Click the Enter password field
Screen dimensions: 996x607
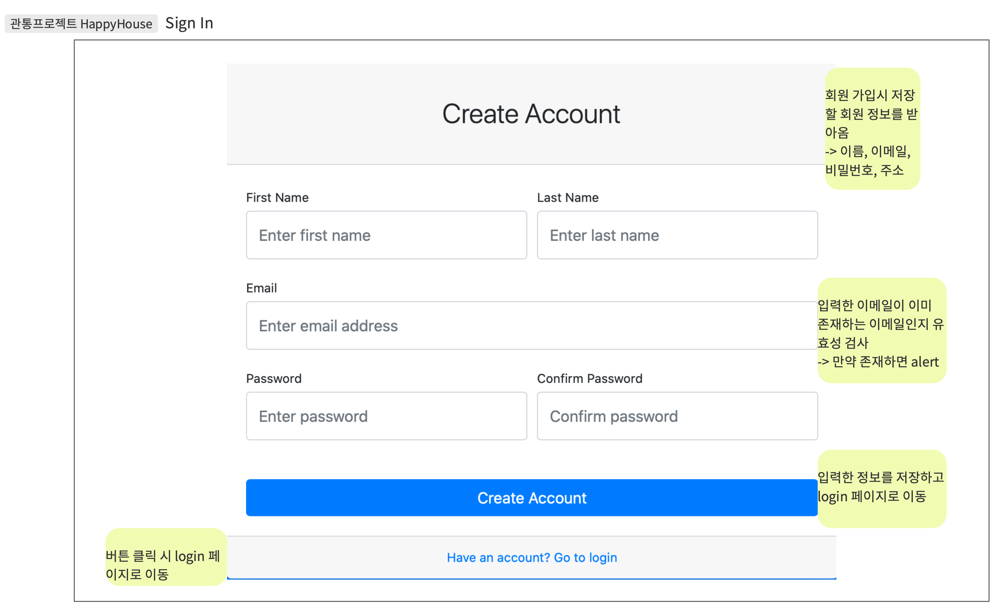(x=386, y=416)
